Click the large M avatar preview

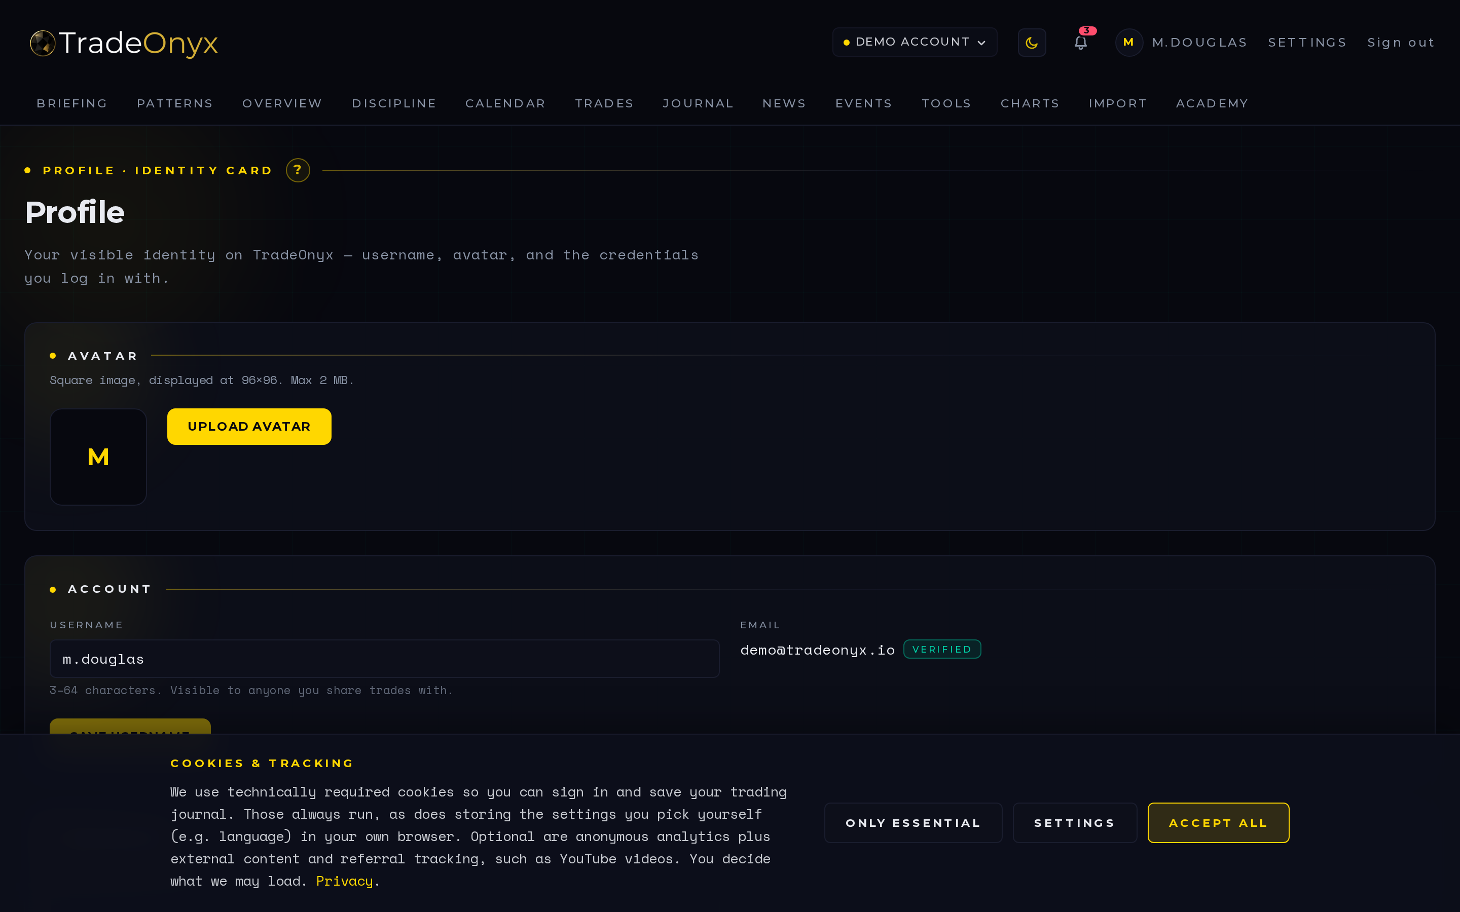pyautogui.click(x=98, y=457)
